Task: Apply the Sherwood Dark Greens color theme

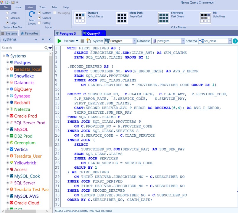Action: [x=163, y=18]
